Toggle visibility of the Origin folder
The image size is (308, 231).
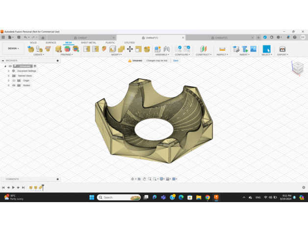tap(14, 80)
